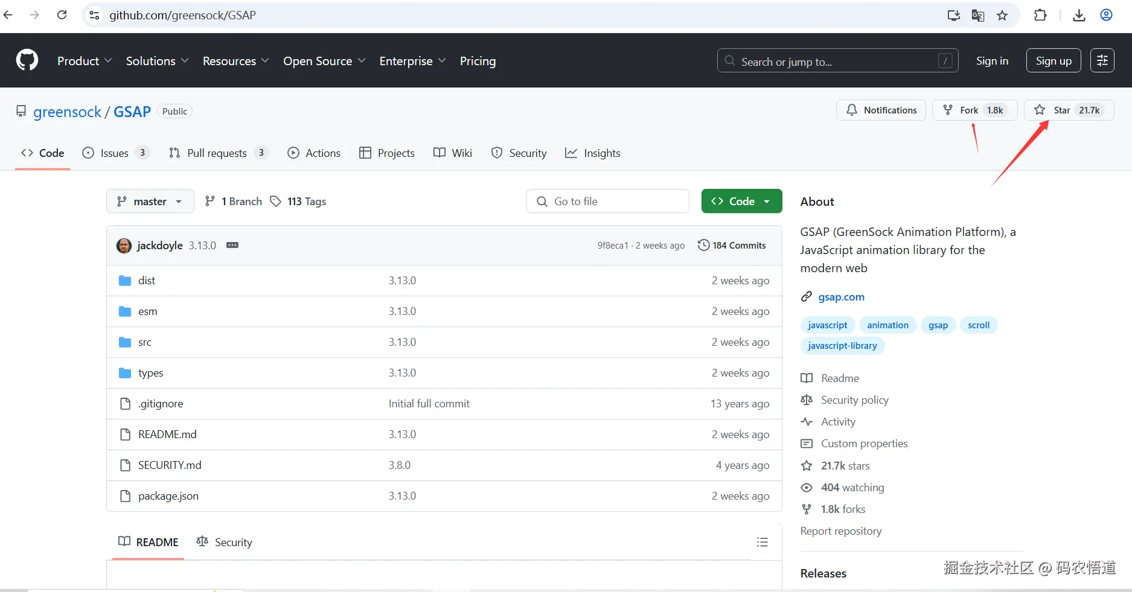The width and height of the screenshot is (1132, 592).
Task: Switch to Pull requests tab
Action: (218, 153)
